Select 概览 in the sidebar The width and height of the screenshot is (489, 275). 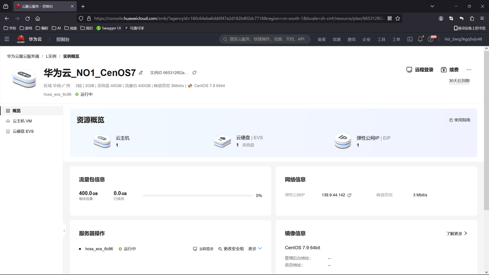[x=31, y=111]
